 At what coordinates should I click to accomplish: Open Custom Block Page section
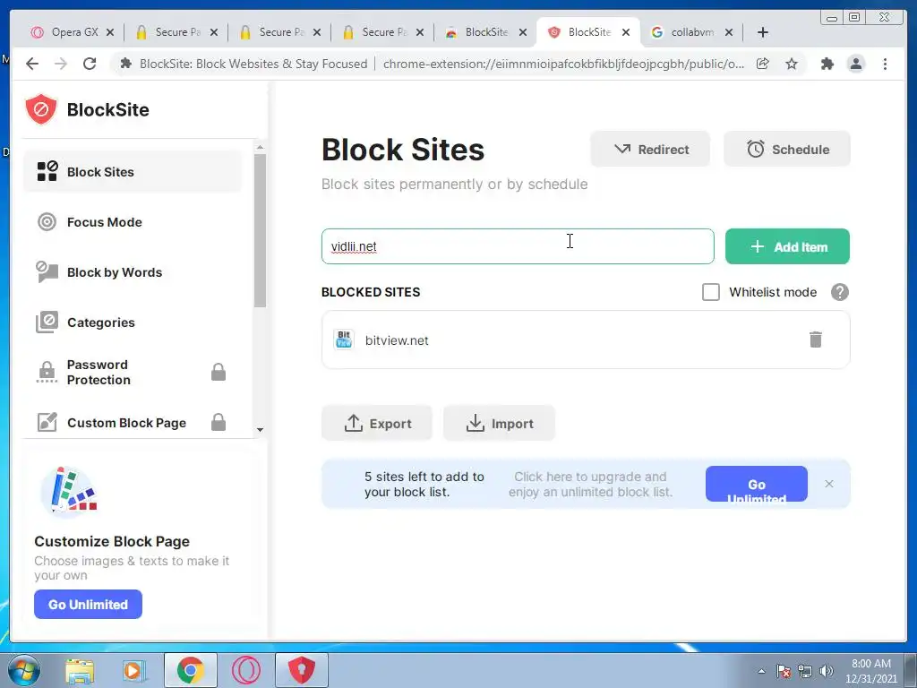click(x=133, y=423)
